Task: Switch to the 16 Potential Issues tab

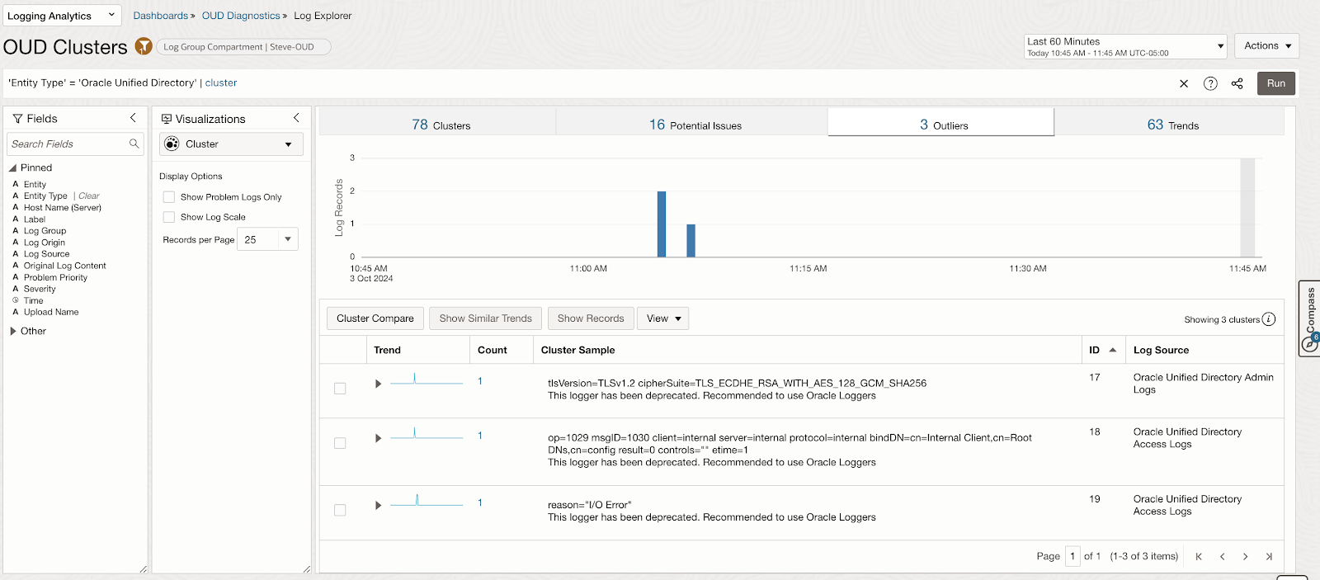Action: (x=695, y=125)
